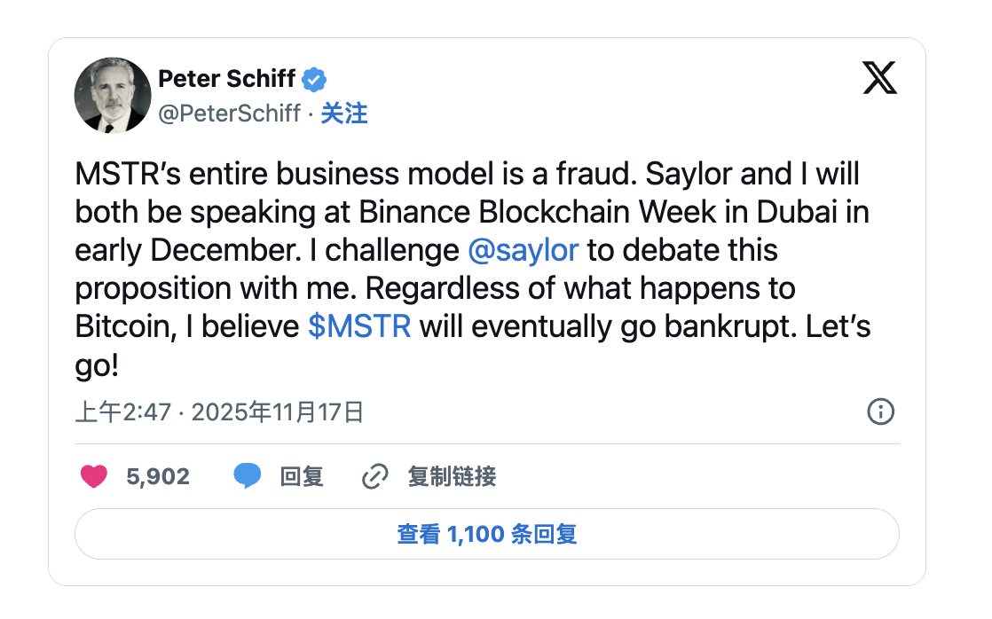Follow the account via 关注 link
Screen dimensions: 992x619
tap(343, 114)
